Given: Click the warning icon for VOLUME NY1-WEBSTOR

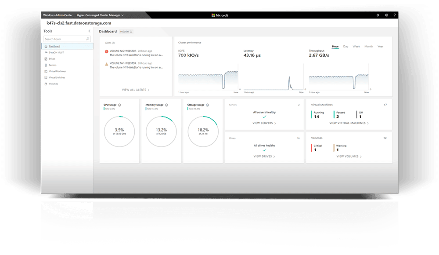Looking at the screenshot, I should click(107, 64).
